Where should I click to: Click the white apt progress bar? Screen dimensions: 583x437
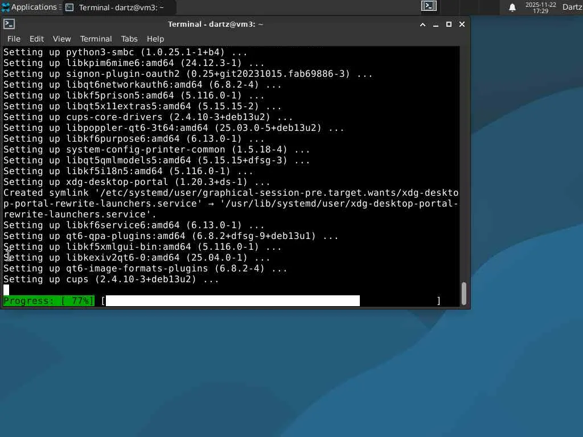pos(233,300)
